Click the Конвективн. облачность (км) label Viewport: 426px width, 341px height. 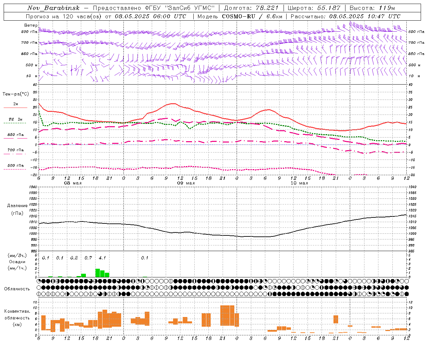point(17,318)
